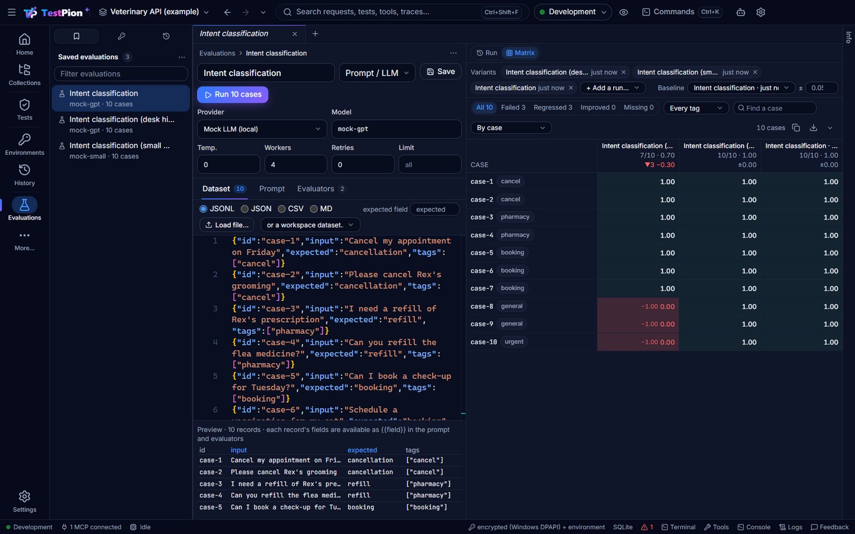The image size is (855, 534).
Task: Filter results by Failed 3
Action: point(513,107)
